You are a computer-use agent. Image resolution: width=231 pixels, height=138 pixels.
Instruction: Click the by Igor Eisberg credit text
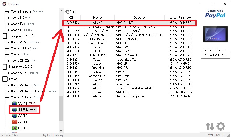[53, 135]
